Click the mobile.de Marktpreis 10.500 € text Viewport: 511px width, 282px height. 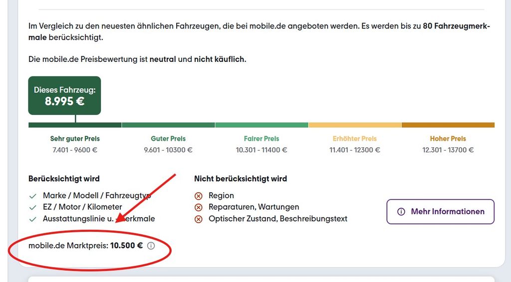[x=85, y=246]
